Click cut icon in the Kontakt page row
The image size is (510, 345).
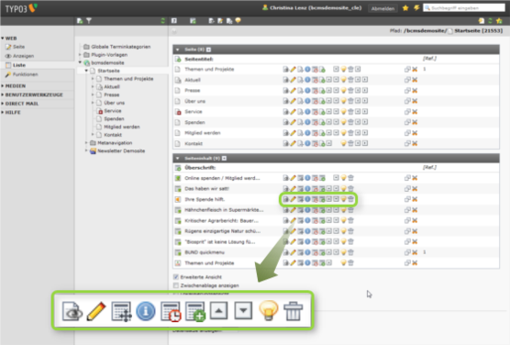click(415, 143)
